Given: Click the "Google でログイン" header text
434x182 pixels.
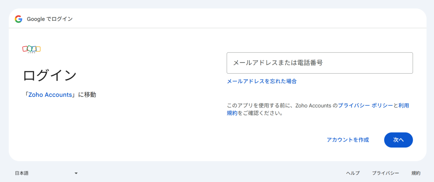Looking at the screenshot, I should pos(50,19).
